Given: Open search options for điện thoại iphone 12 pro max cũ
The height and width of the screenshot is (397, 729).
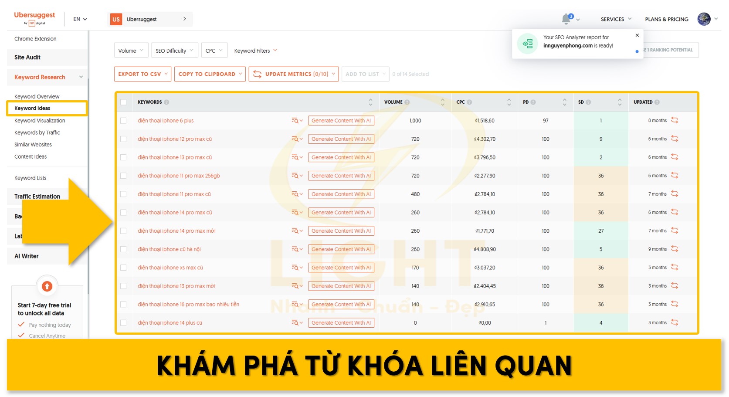Looking at the screenshot, I should click(x=297, y=139).
